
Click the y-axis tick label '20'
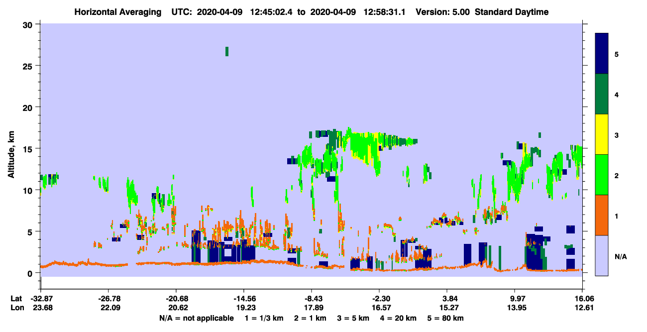click(x=29, y=107)
